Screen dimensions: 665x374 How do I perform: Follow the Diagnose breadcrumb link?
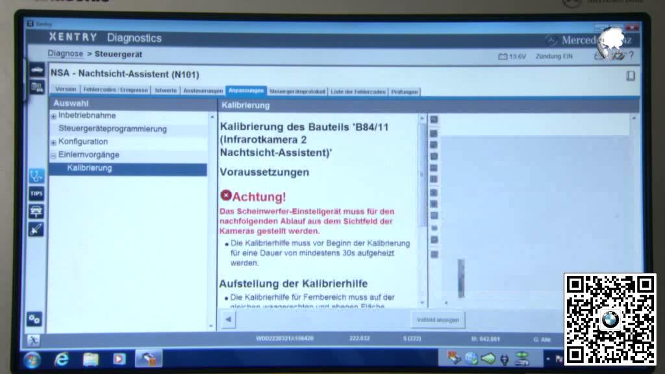point(66,53)
